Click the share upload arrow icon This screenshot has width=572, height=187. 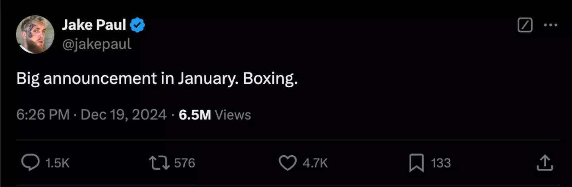[545, 163]
